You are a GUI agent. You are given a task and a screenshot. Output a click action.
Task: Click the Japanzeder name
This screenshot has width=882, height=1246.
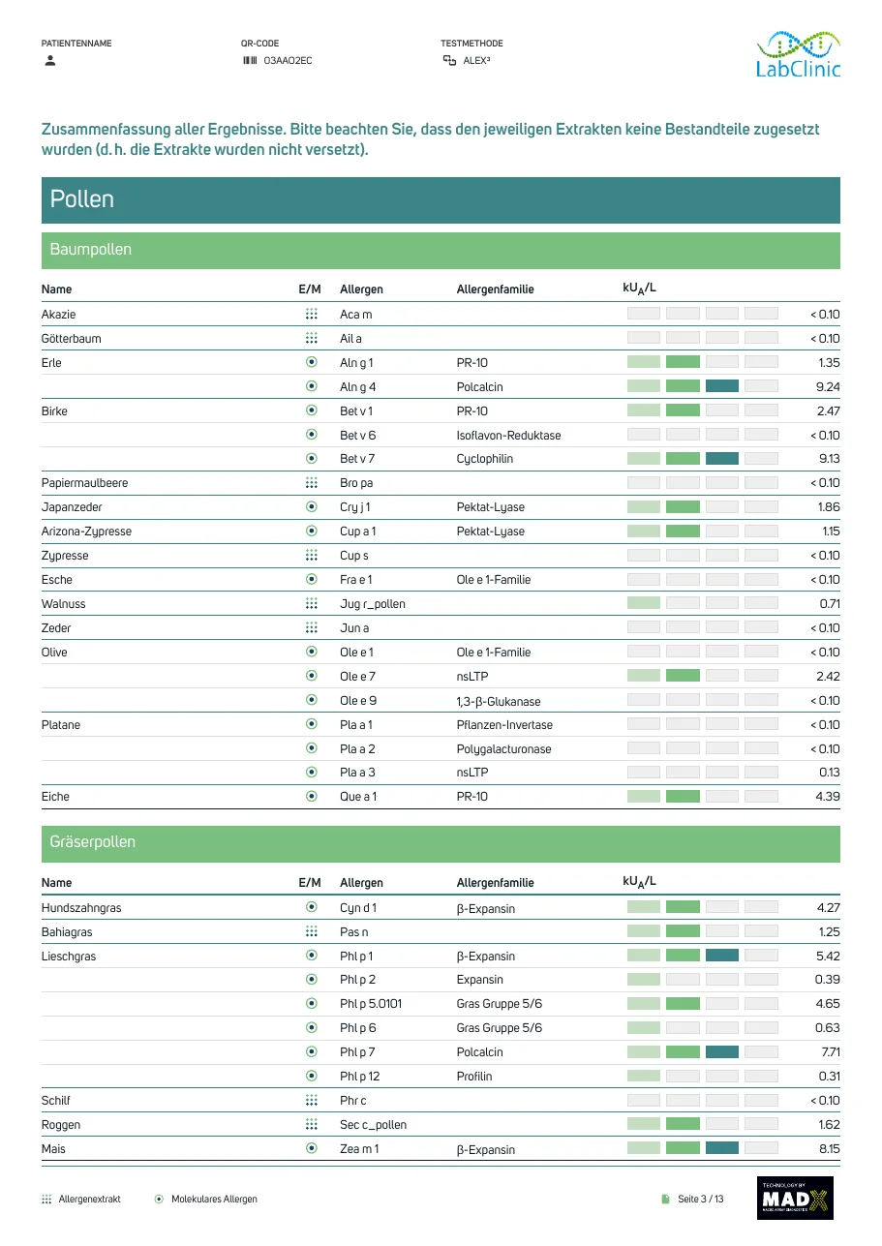(72, 506)
